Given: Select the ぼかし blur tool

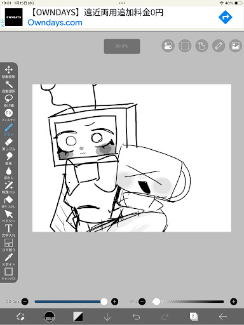Looking at the screenshot, I should click(9, 173).
